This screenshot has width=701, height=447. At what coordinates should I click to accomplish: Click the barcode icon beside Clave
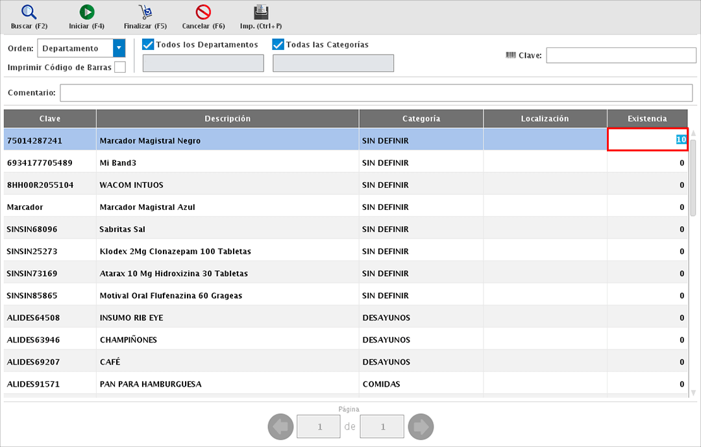coord(510,55)
